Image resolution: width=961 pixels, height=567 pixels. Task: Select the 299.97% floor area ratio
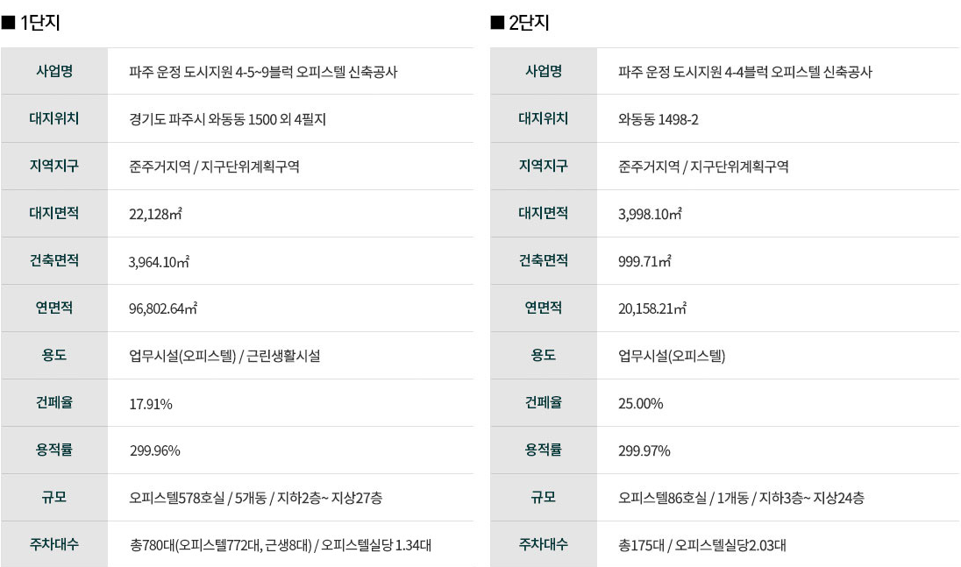644,450
